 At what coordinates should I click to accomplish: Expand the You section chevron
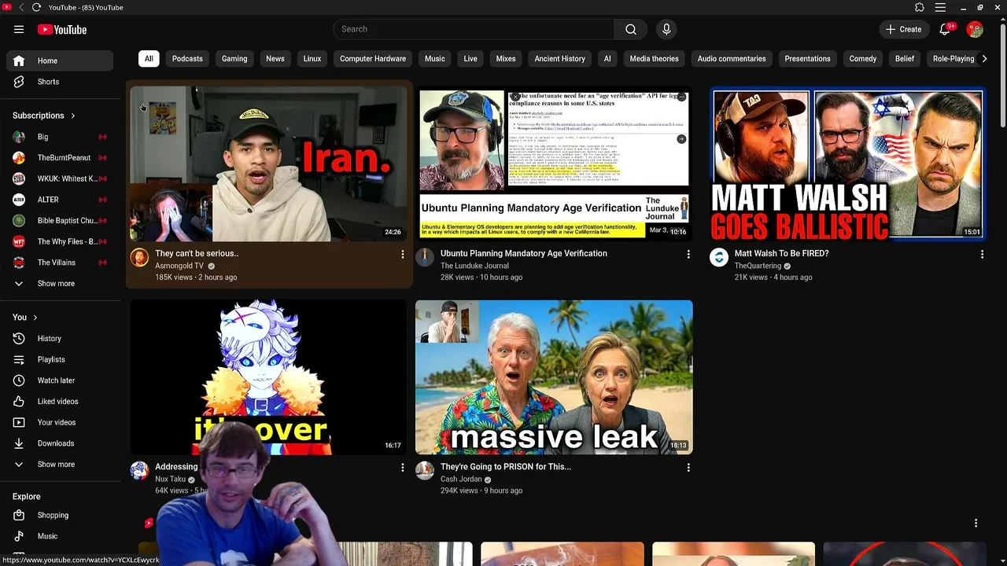[35, 318]
